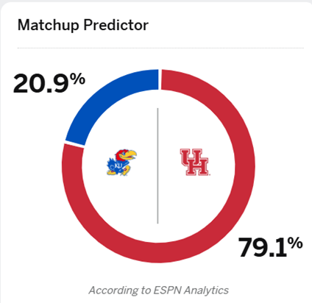This screenshot has width=312, height=303.
Task: Click the percent sign beside 20.9
Action: coord(77,79)
